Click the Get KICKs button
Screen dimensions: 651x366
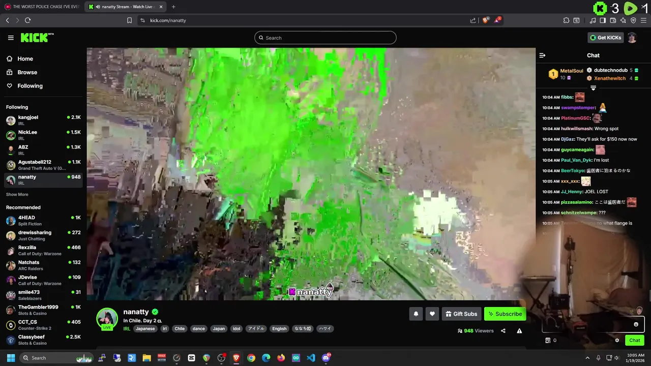click(x=605, y=38)
